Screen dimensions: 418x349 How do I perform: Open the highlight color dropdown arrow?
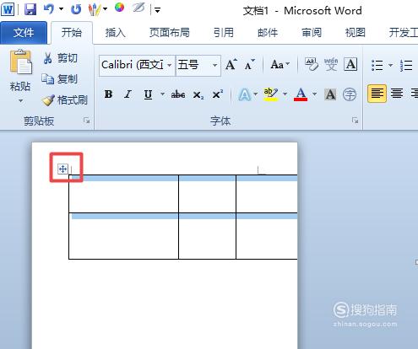pos(285,94)
